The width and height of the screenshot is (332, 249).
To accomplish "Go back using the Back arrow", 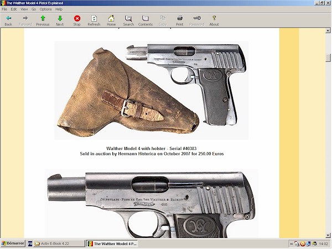I will click(8, 21).
